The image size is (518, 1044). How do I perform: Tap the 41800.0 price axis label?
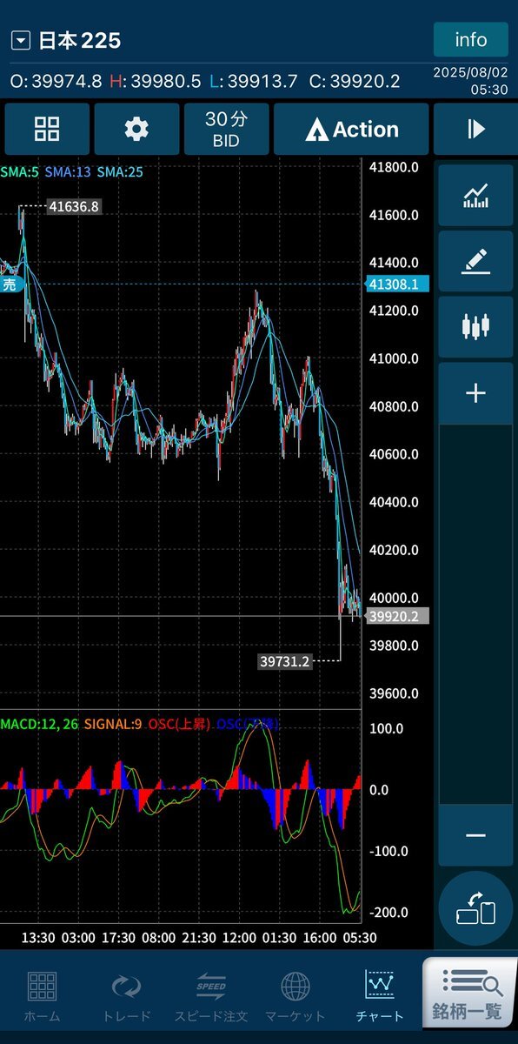(394, 167)
